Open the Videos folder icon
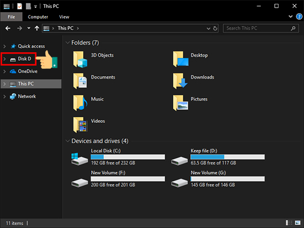 click(80, 125)
